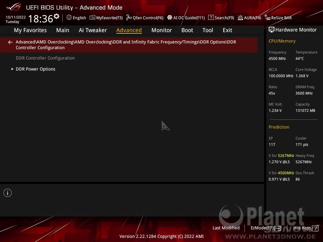Open Hot Keys help
323x242 pixels.
306,228
